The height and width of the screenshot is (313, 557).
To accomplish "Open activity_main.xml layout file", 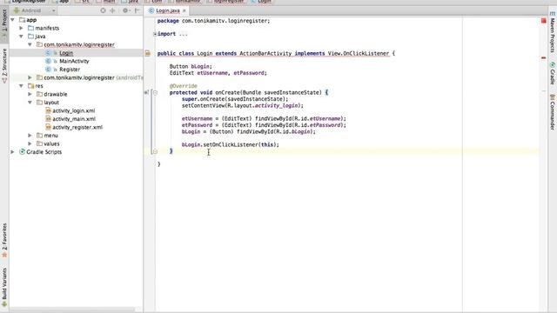I will point(74,119).
